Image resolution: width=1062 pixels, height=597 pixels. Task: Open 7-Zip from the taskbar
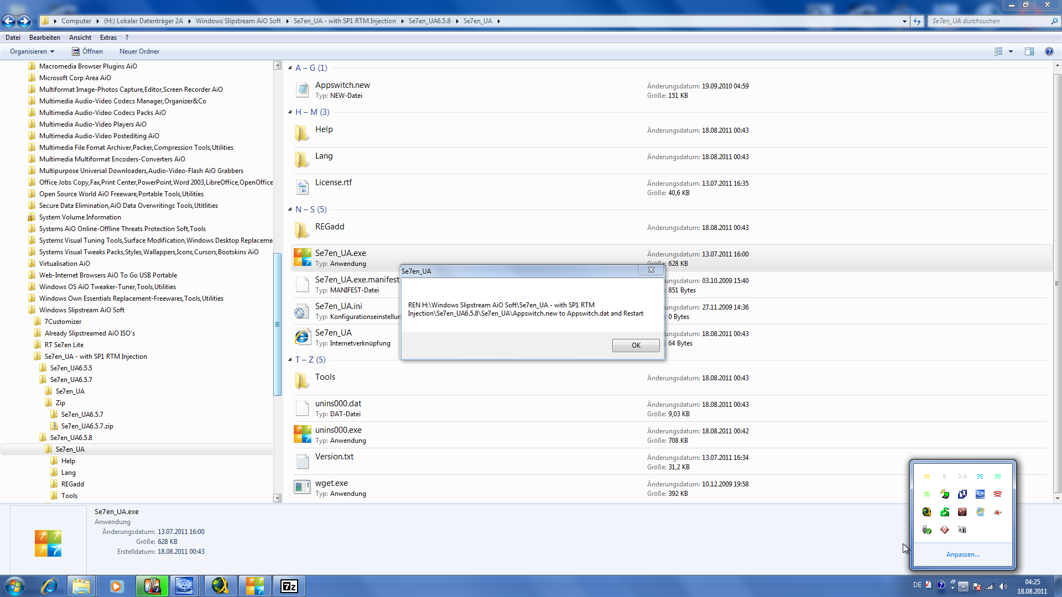289,586
